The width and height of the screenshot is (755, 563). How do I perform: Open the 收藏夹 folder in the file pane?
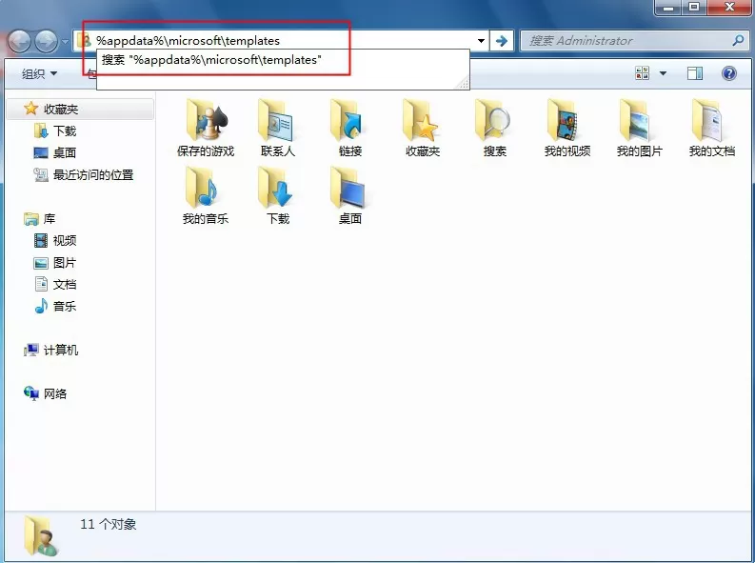tap(423, 128)
